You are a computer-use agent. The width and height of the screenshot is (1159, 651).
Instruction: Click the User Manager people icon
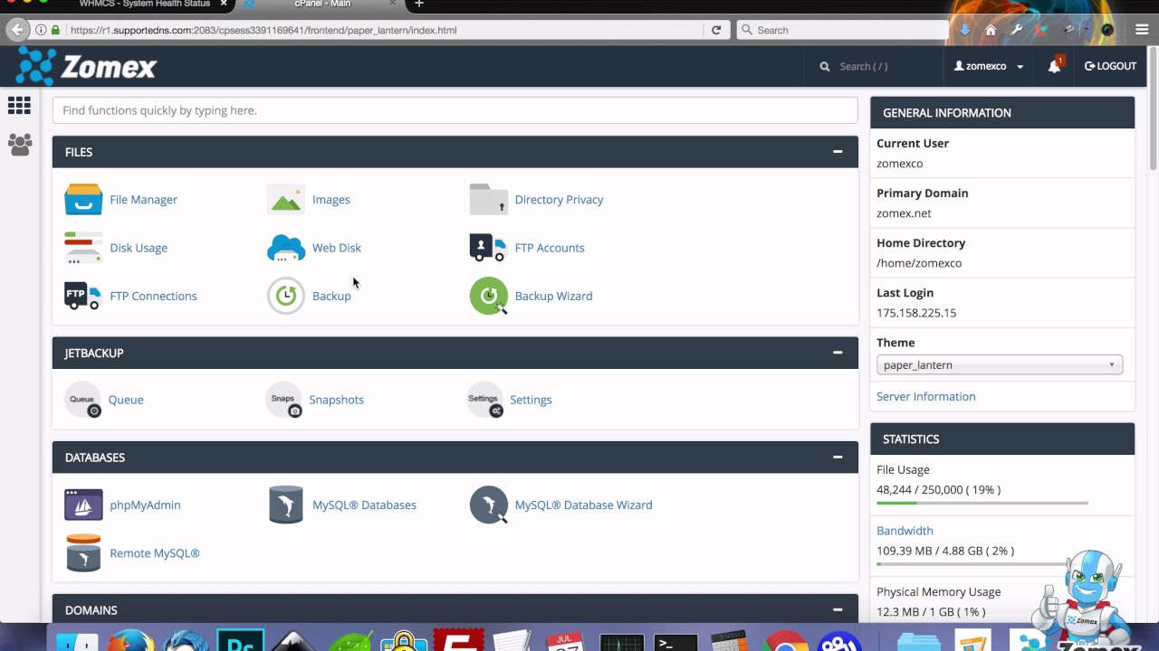[x=19, y=145]
